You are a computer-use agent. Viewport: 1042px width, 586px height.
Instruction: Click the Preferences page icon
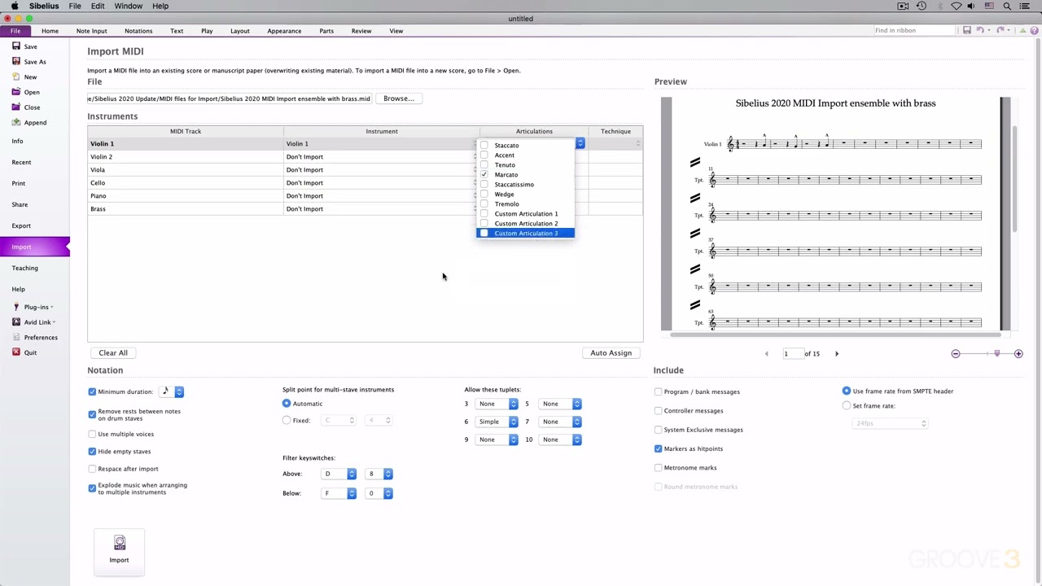[x=16, y=337]
